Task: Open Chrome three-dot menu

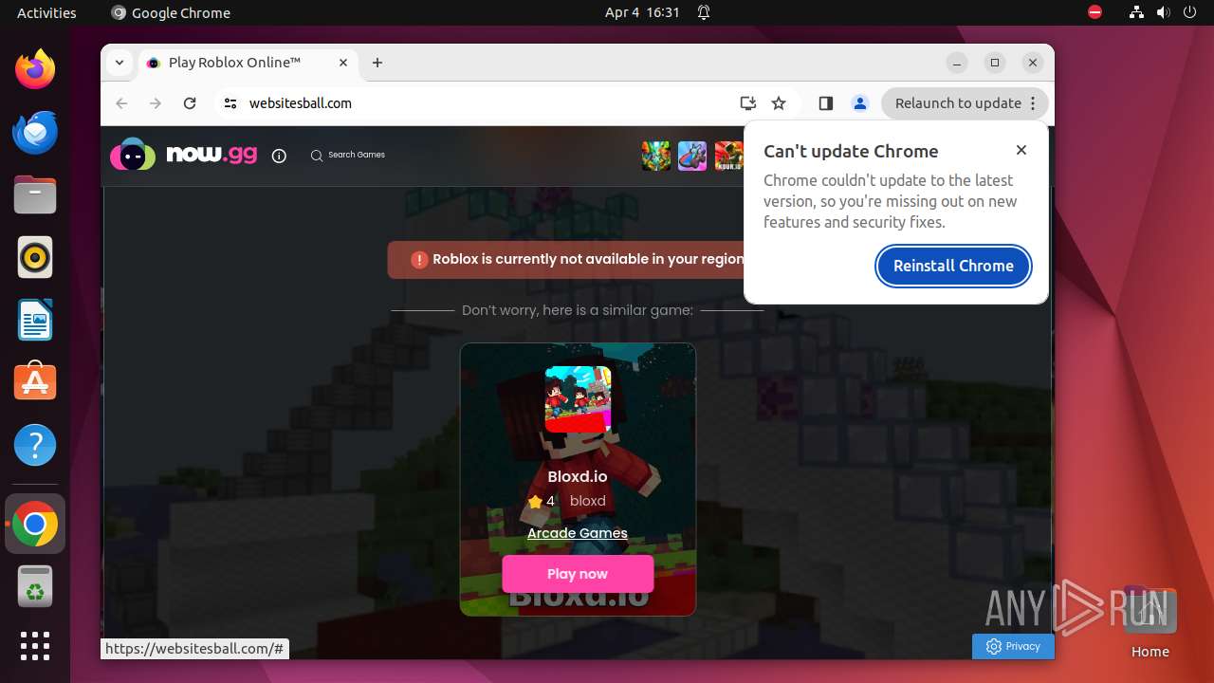Action: [x=1033, y=103]
